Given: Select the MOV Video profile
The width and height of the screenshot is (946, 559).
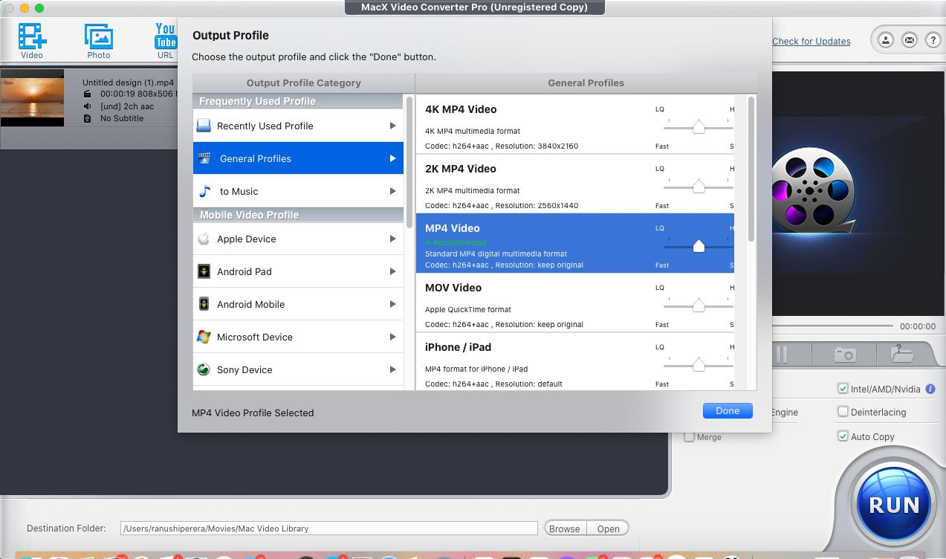Looking at the screenshot, I should [x=575, y=303].
